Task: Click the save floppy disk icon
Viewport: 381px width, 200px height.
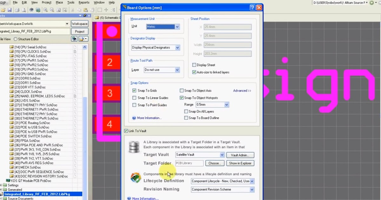Action: [10, 10]
